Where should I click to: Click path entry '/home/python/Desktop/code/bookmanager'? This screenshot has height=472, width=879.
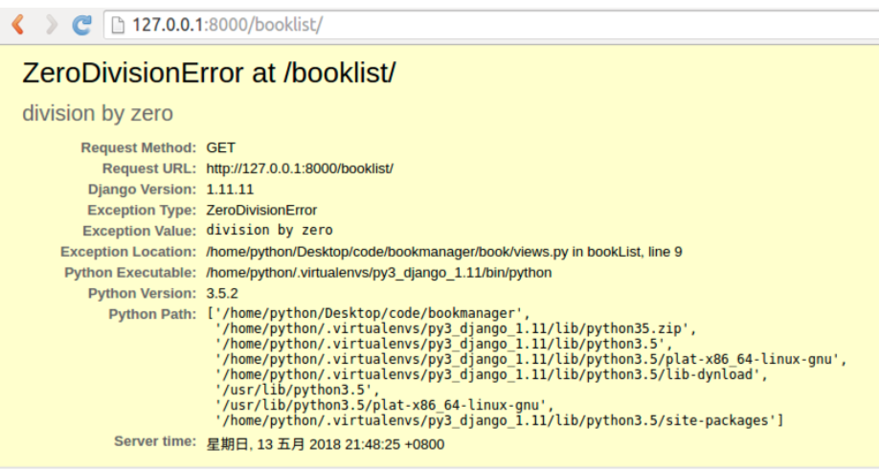coord(369,313)
